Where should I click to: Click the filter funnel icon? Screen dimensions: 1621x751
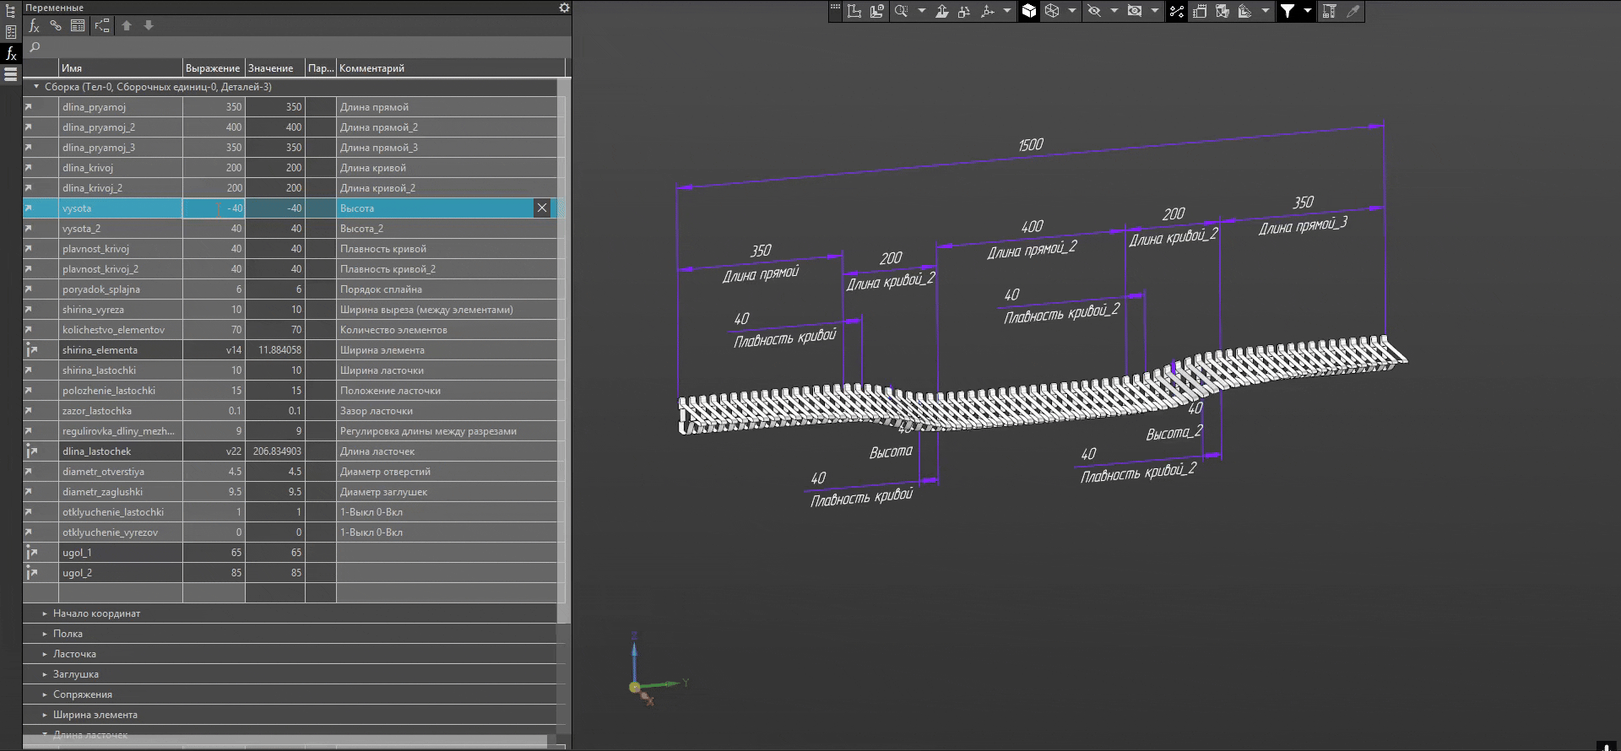click(1287, 11)
